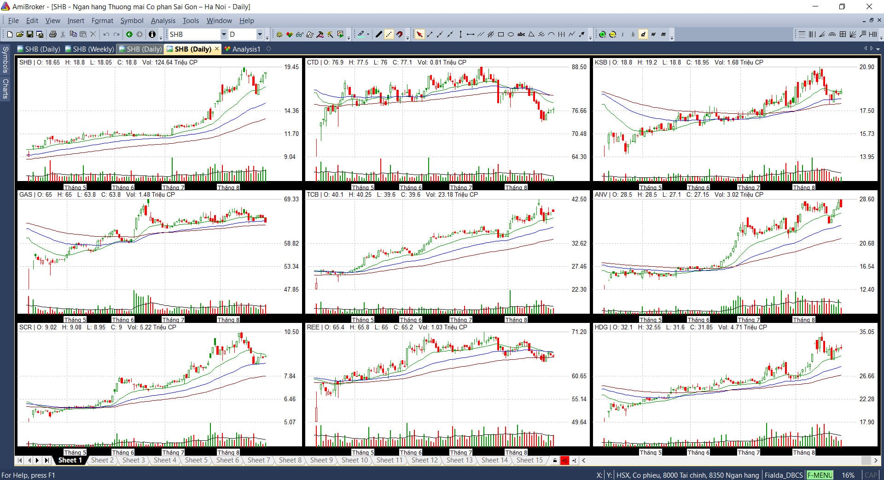Toggle the red 'as' button beside sheet tabs
This screenshot has width=884, height=480.
[564, 460]
